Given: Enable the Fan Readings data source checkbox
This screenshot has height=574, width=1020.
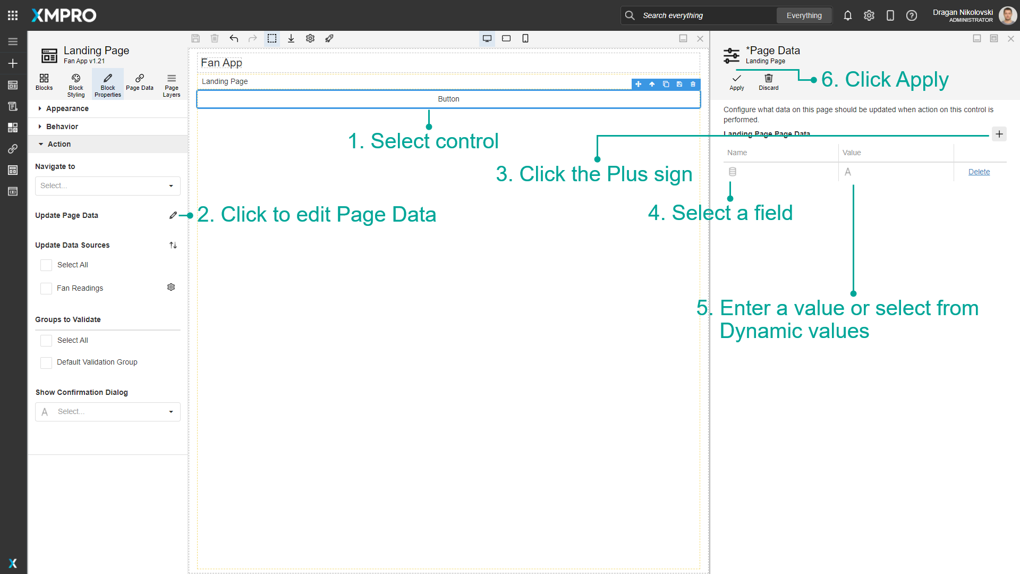Looking at the screenshot, I should (x=46, y=288).
